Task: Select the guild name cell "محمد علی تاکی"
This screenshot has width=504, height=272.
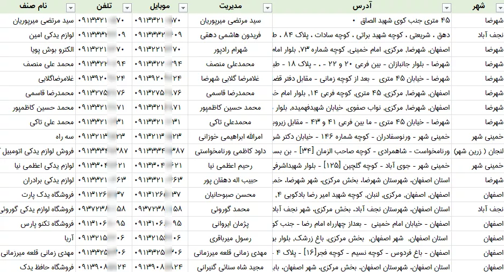Action: click(38, 122)
